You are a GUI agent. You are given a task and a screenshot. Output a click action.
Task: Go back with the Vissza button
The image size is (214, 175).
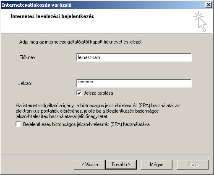pos(89,165)
